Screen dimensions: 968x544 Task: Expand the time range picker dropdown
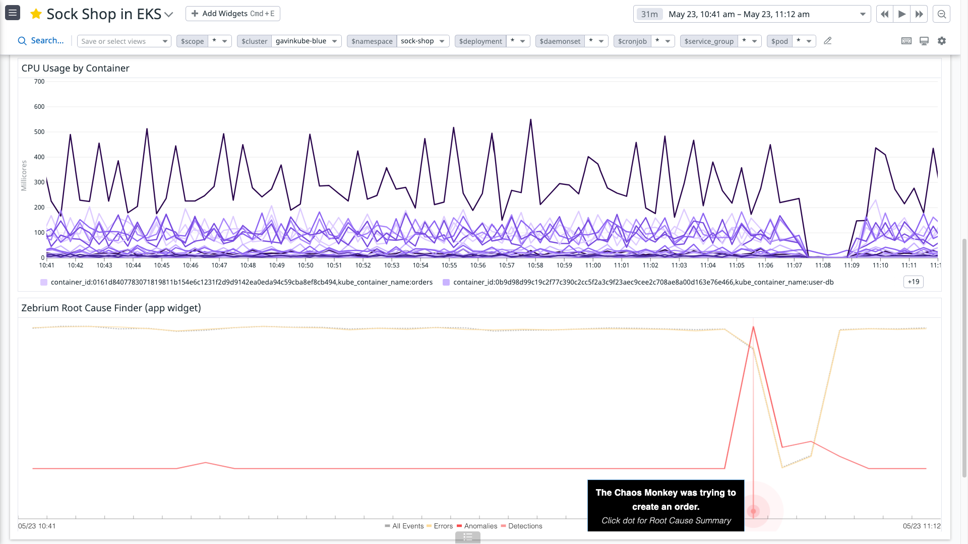[x=863, y=14]
